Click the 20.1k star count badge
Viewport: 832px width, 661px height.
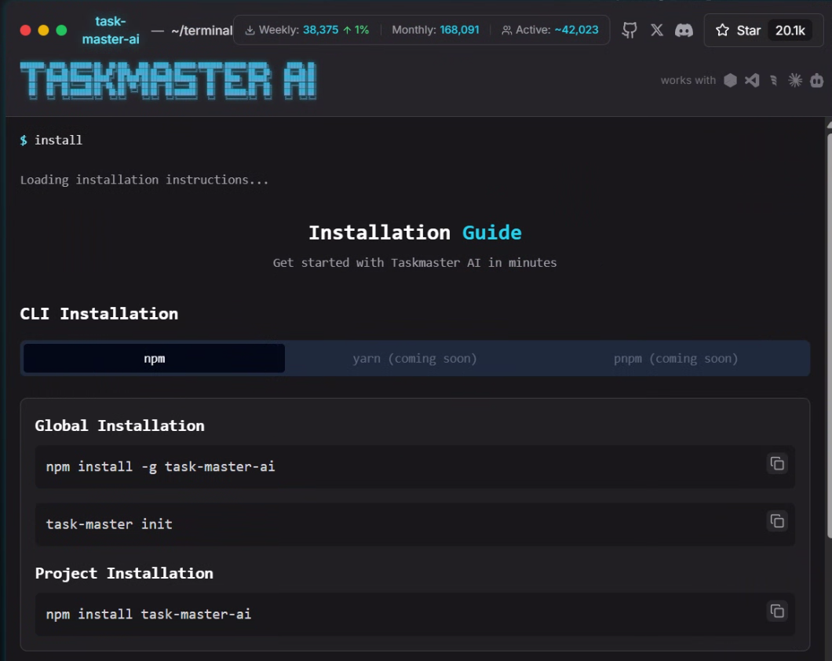[x=790, y=31]
